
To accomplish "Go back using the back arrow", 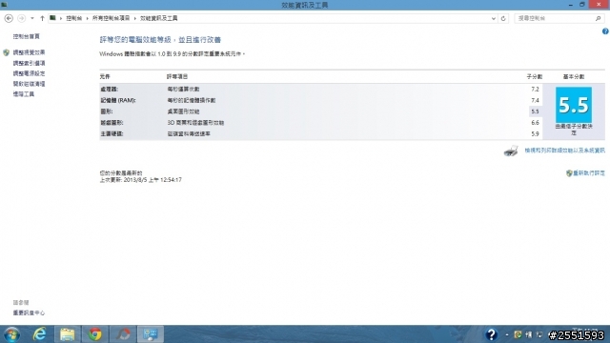I will click(x=9, y=18).
